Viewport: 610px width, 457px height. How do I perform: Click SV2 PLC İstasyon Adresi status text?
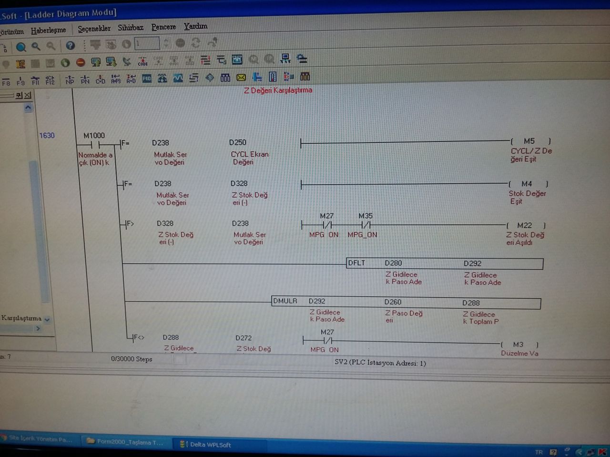380,363
